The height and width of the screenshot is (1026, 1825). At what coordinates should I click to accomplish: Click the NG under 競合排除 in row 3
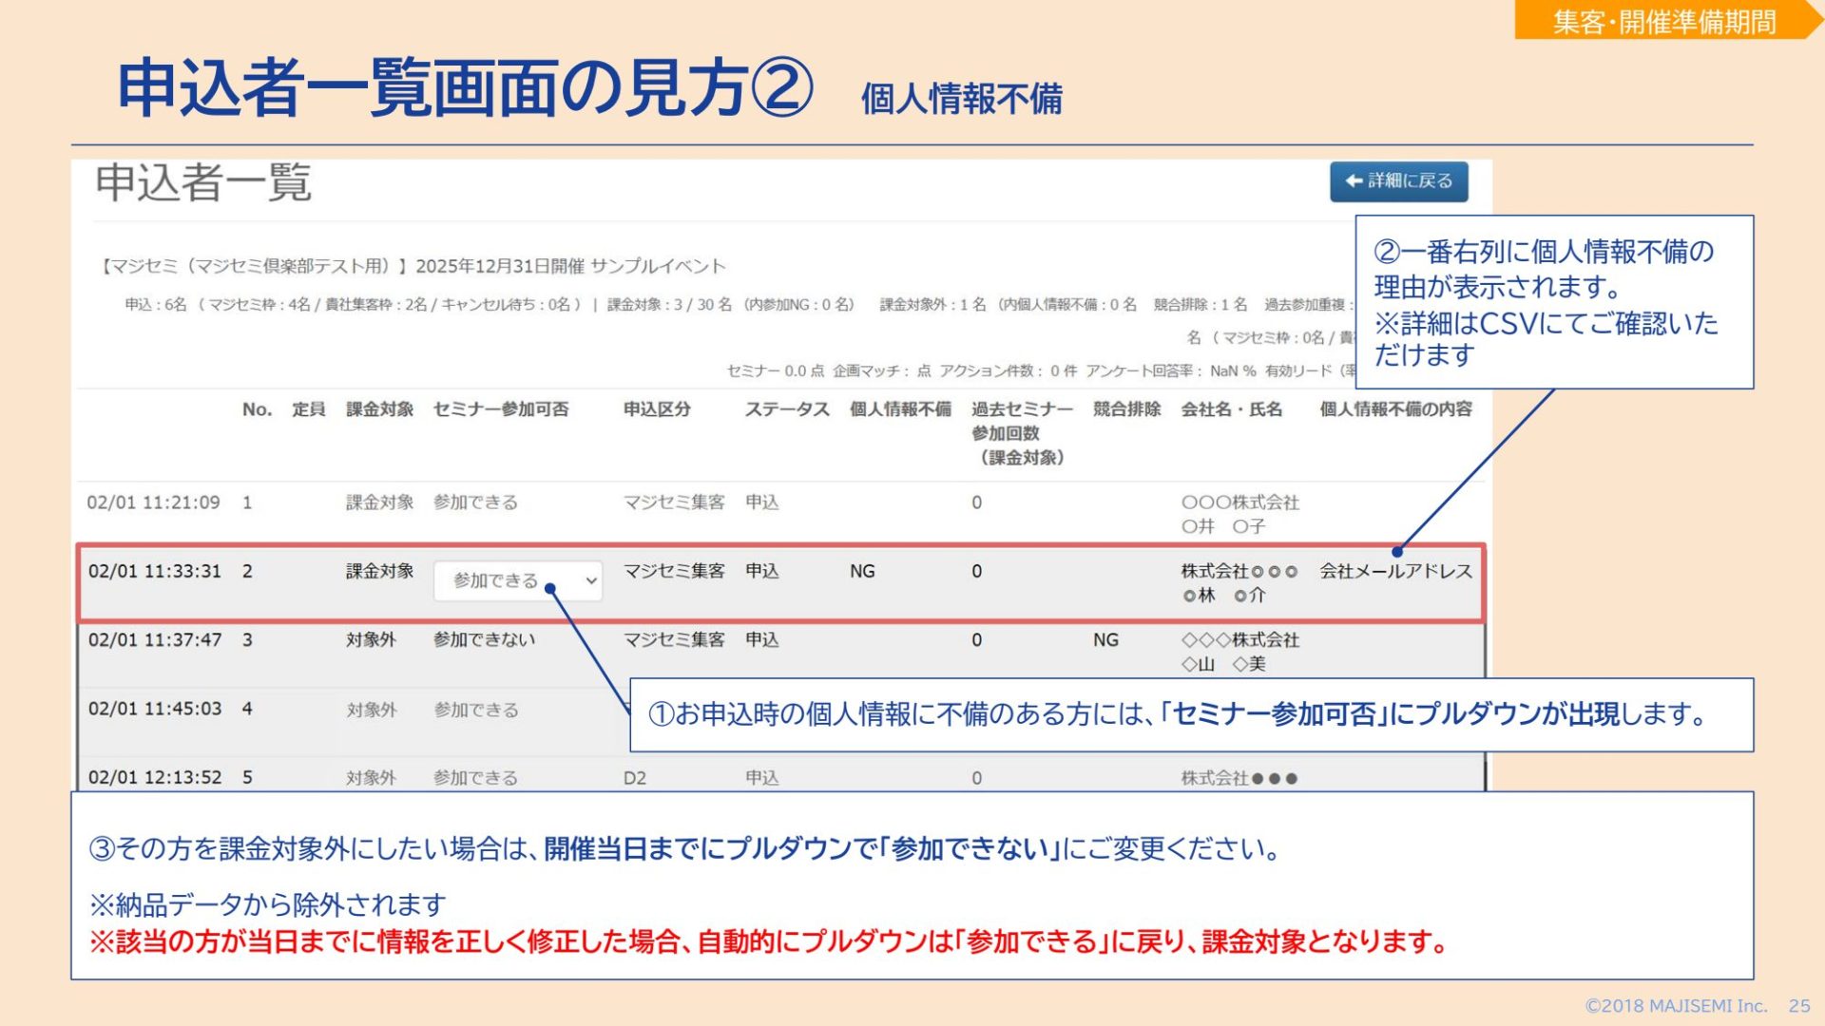(x=1105, y=640)
